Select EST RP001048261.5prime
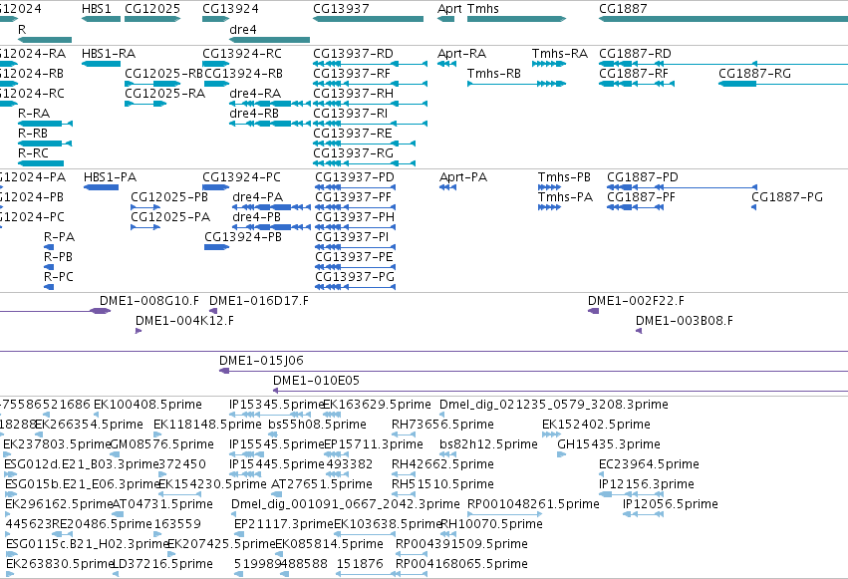Viewport: 848px width, 579px height. click(504, 514)
